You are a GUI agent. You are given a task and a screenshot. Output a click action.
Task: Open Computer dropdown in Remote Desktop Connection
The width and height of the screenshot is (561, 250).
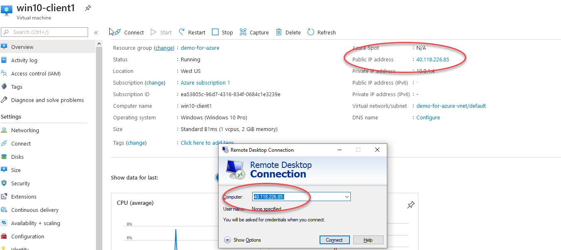pos(347,197)
